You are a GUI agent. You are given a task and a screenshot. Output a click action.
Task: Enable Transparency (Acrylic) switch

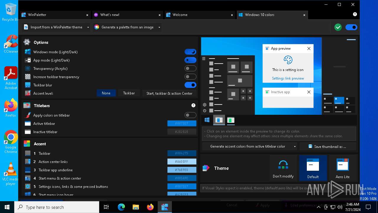tap(190, 68)
